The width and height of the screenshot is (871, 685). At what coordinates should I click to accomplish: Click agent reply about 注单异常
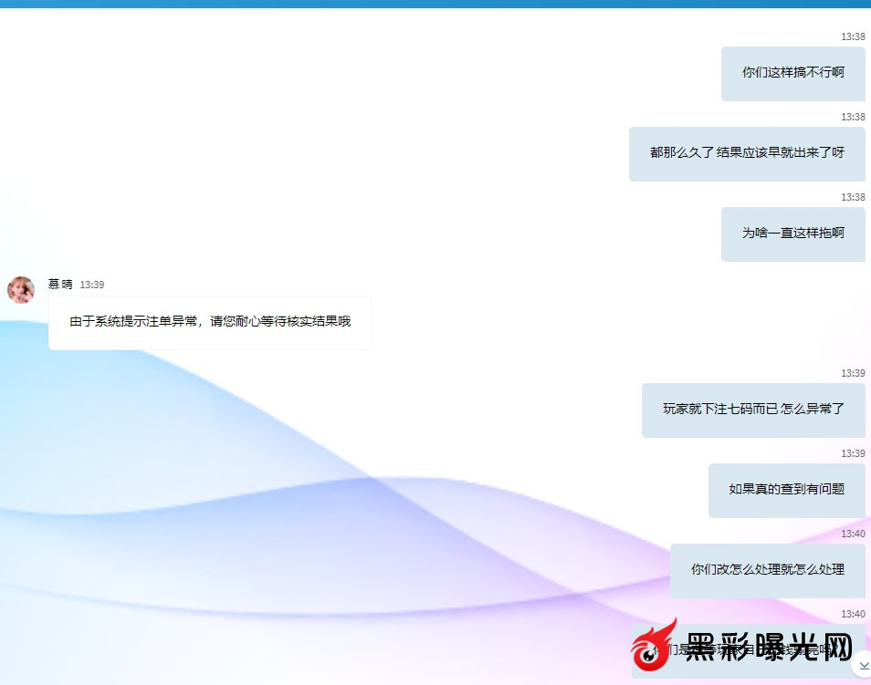[x=210, y=322]
